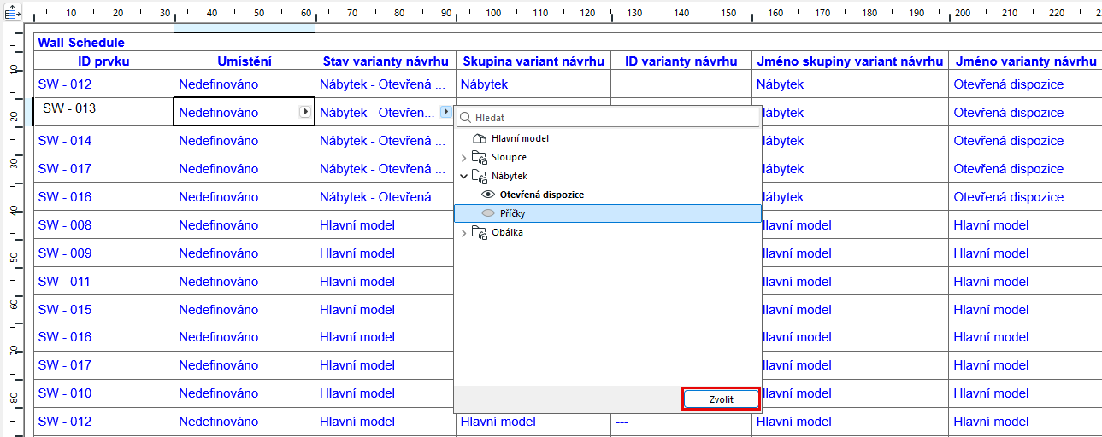Open the Stav varianty návrhu arrow in SW - 013 row

[445, 112]
